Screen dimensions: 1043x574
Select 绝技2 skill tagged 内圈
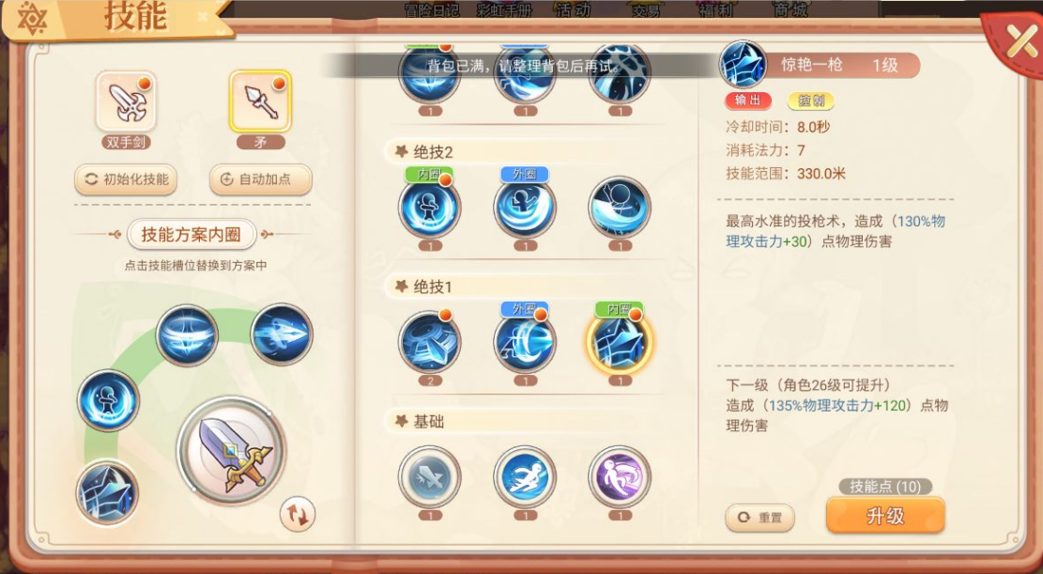click(x=430, y=208)
